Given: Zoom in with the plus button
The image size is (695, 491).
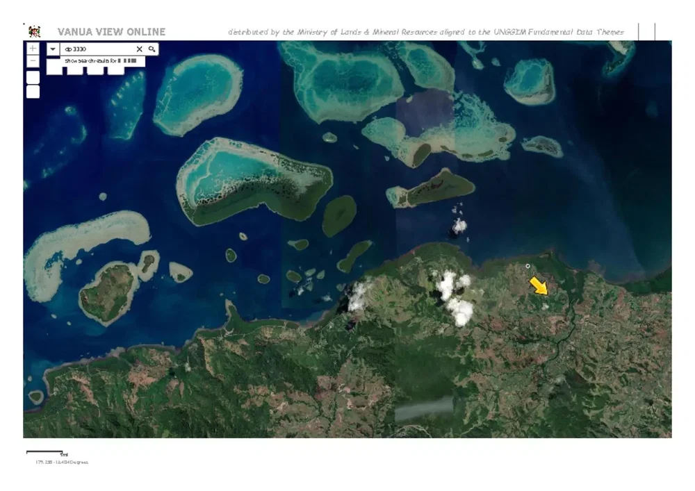Looking at the screenshot, I should 33,49.
